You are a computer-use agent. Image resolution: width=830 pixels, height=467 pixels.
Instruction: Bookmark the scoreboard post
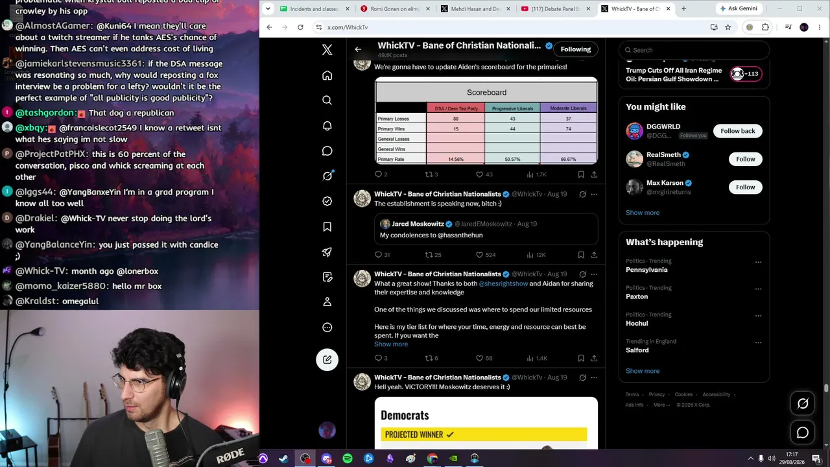pos(581,174)
